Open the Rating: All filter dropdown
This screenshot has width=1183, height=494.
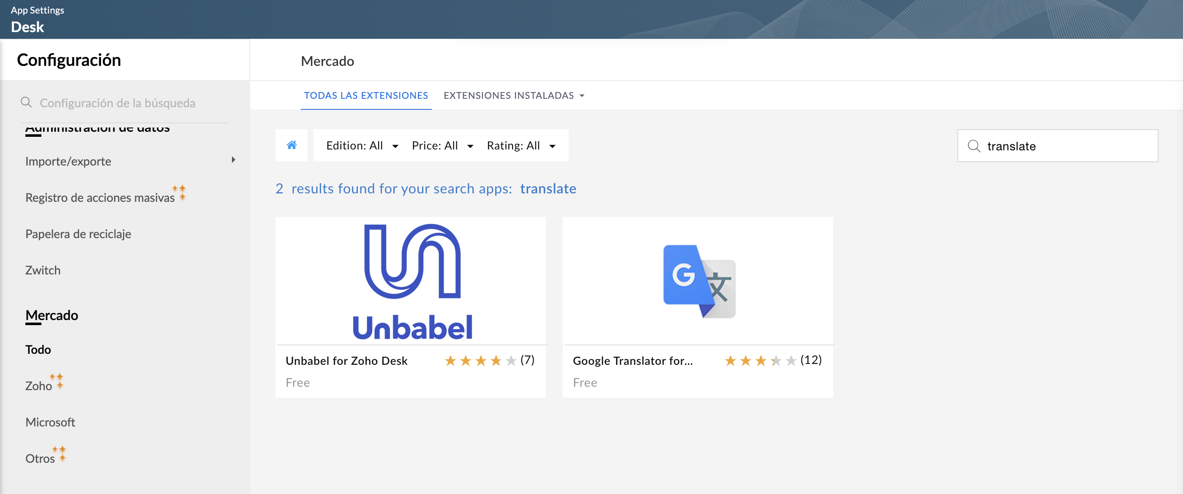[521, 146]
